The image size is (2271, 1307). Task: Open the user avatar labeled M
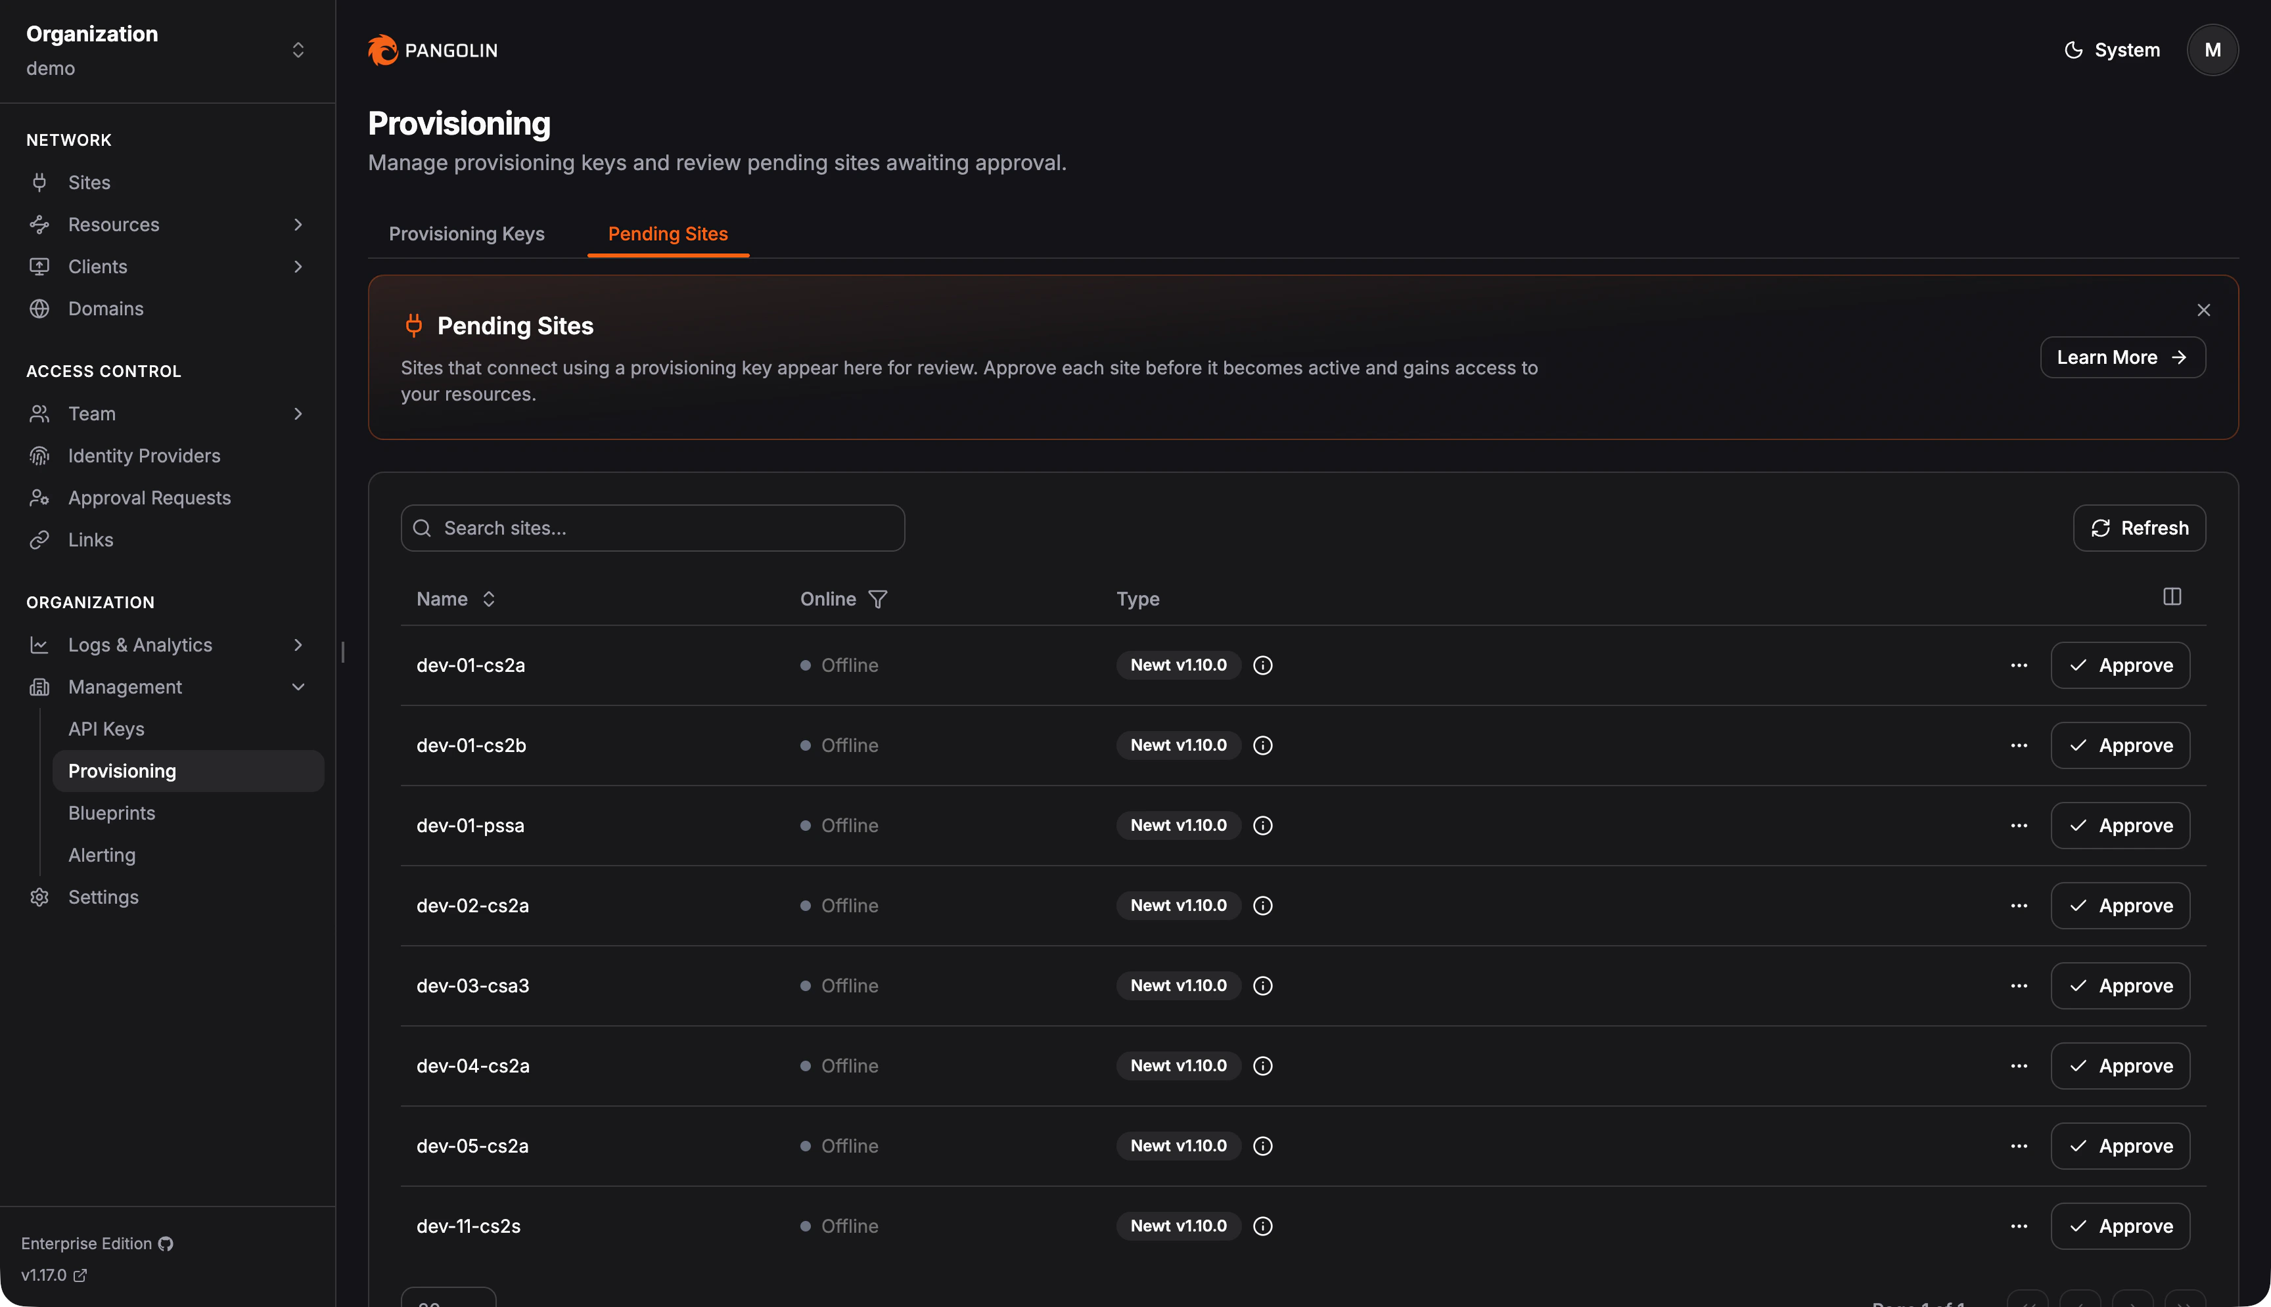(x=2213, y=49)
